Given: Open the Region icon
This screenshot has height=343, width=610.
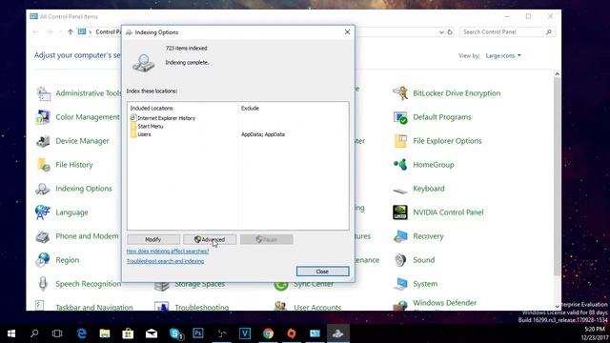Looking at the screenshot, I should pos(43,260).
